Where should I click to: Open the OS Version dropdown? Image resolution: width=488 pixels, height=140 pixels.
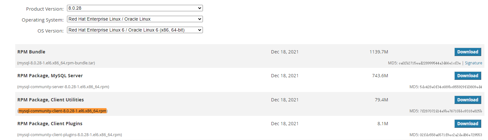(x=135, y=30)
